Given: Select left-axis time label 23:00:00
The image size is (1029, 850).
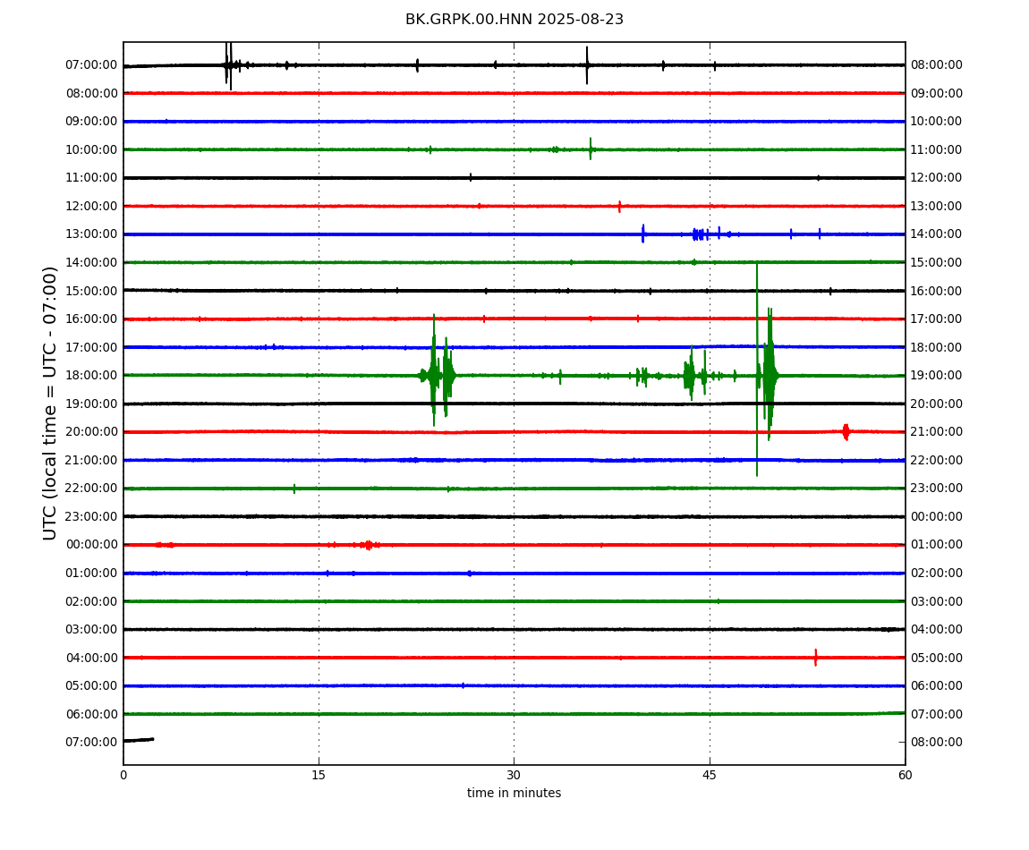Looking at the screenshot, I should coord(92,516).
